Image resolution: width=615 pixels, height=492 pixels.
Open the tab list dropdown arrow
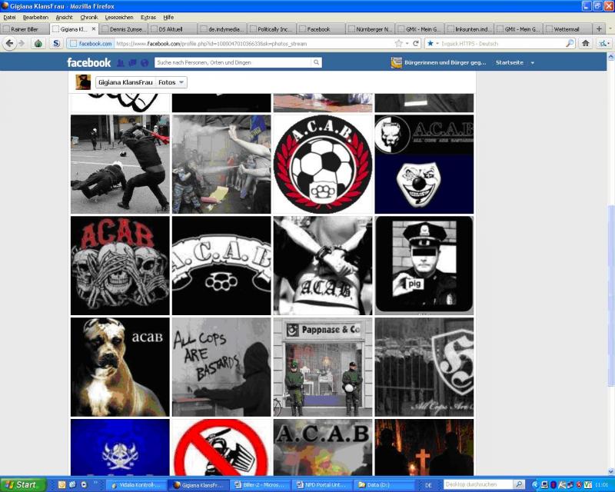click(610, 28)
